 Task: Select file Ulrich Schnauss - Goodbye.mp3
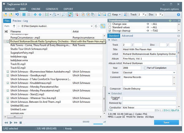pyautogui.click(x=28, y=75)
